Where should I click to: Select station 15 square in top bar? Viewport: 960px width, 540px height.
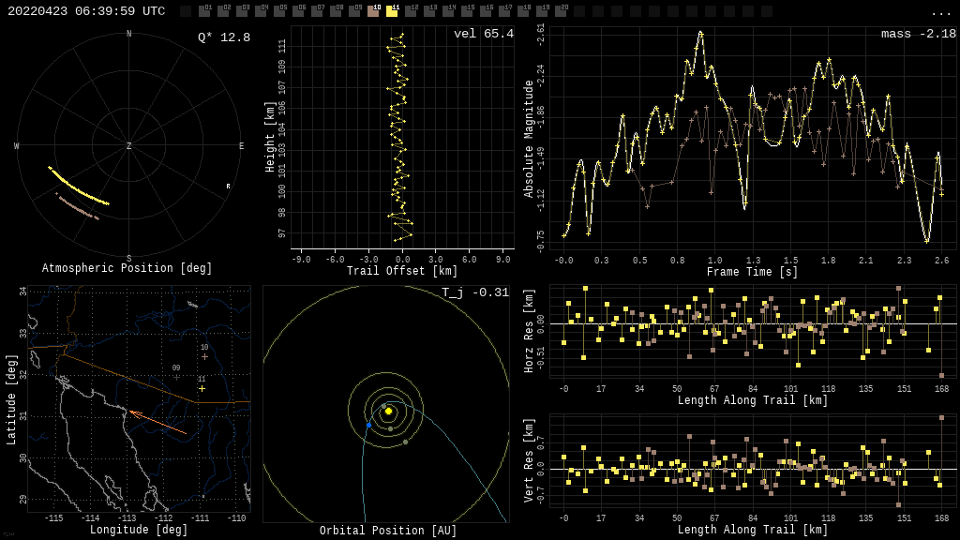click(x=467, y=11)
